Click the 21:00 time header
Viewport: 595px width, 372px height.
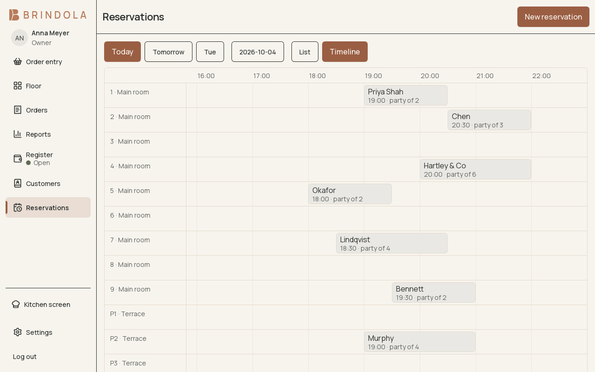[x=485, y=75]
